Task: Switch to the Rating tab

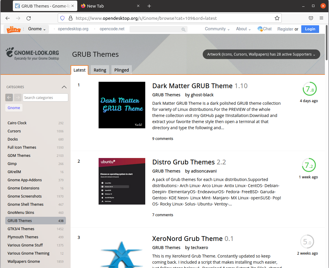Action: pyautogui.click(x=100, y=70)
